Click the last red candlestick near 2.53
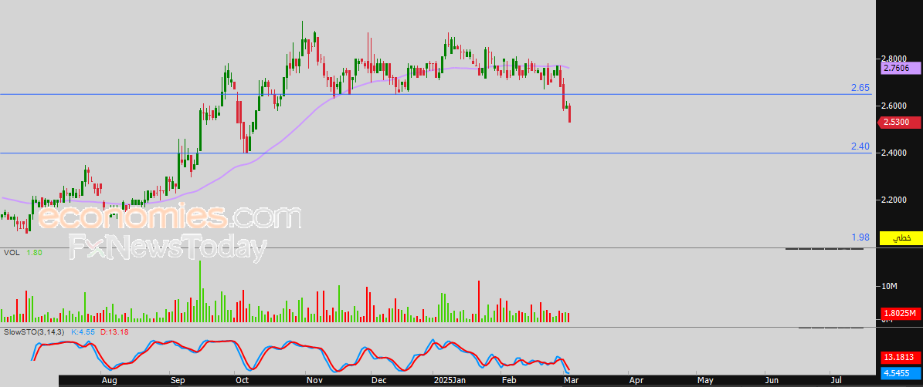The height and width of the screenshot is (387, 923). (569, 114)
